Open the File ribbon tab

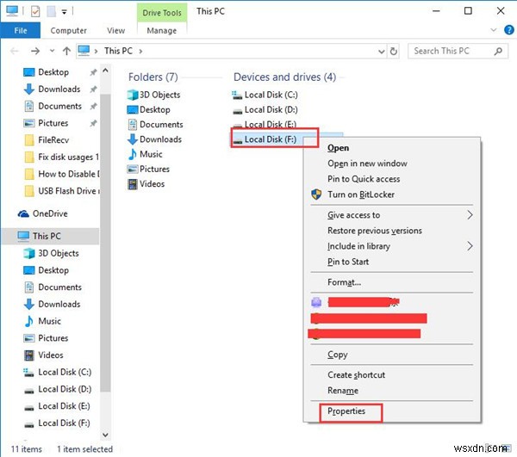[21, 31]
